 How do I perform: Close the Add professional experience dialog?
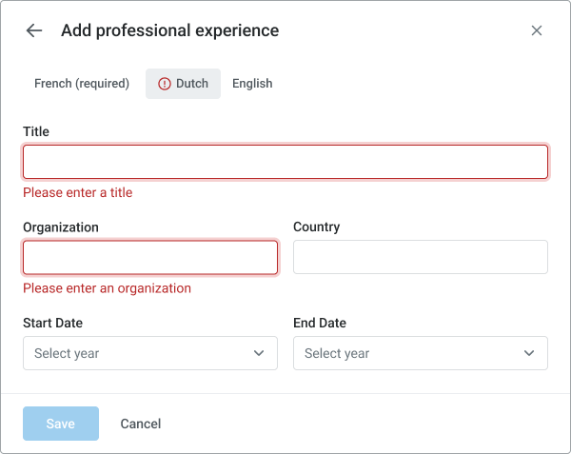coord(537,30)
